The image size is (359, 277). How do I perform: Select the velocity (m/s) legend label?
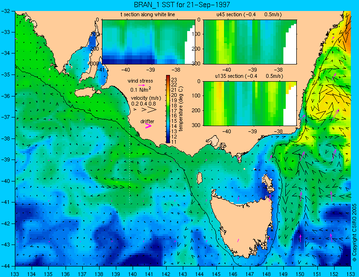[146, 98]
